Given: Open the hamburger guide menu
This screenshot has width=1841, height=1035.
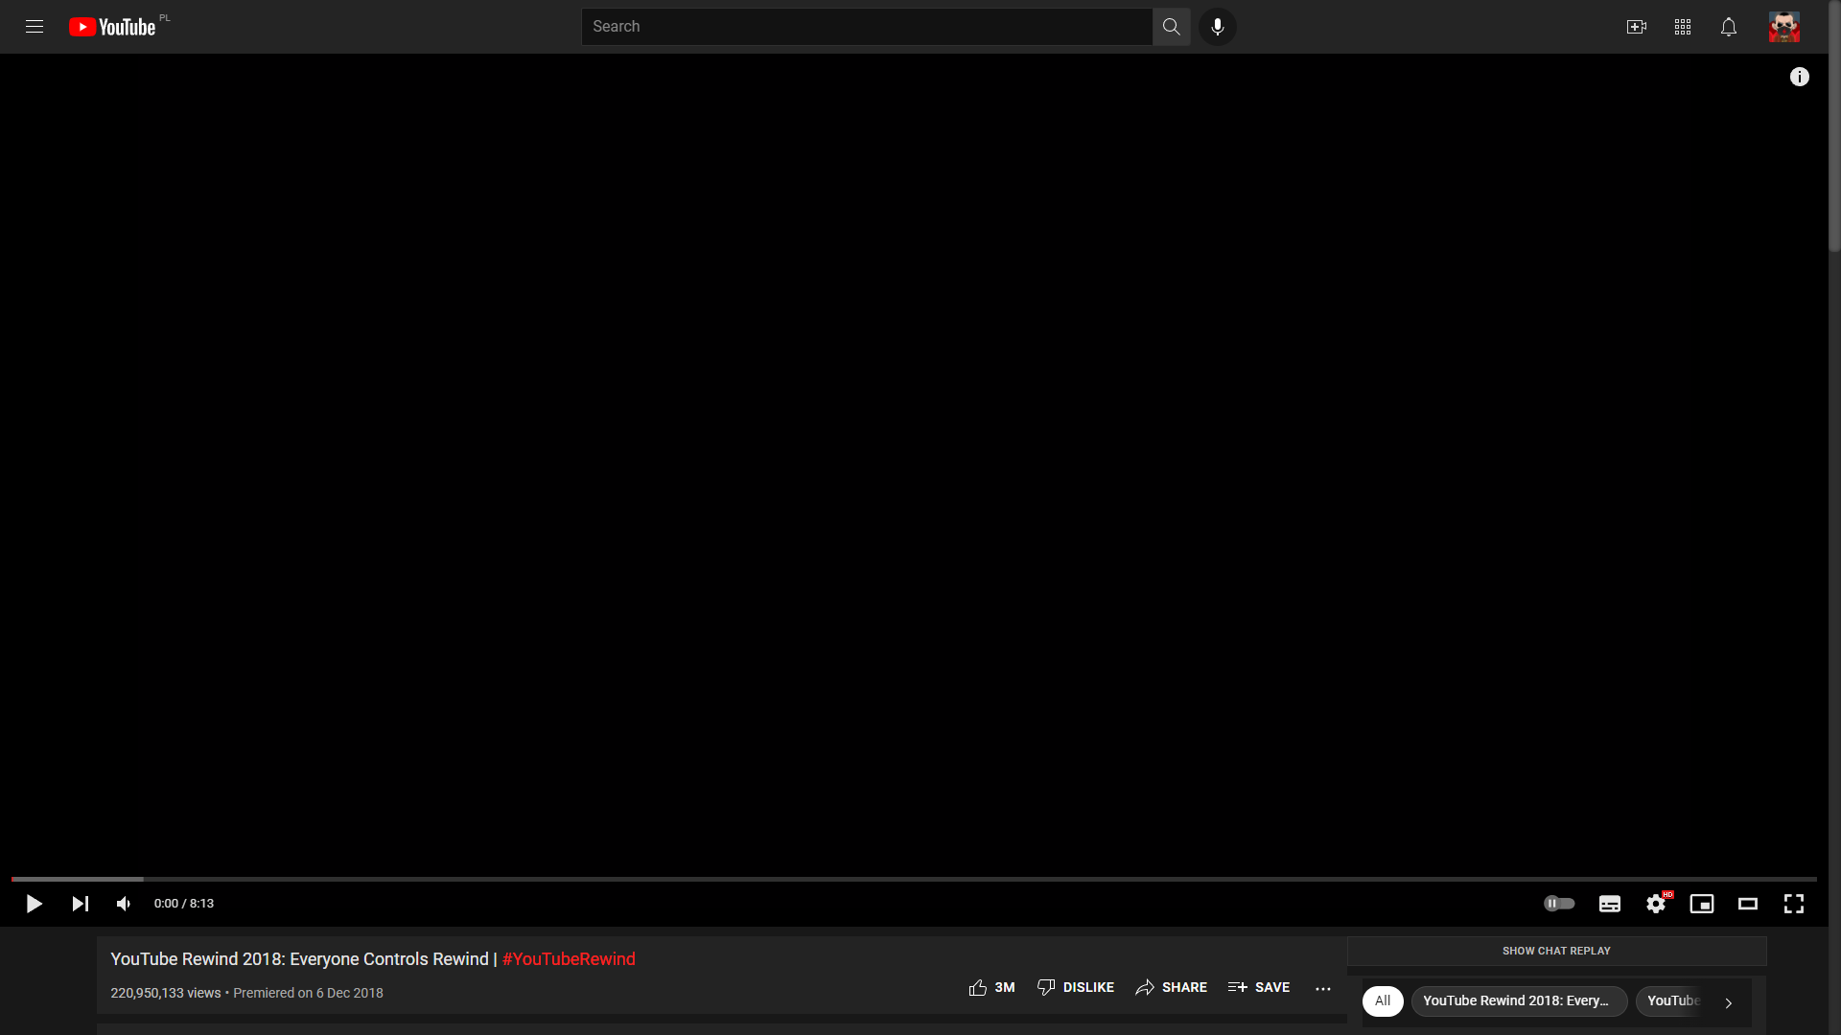Looking at the screenshot, I should coord(35,27).
